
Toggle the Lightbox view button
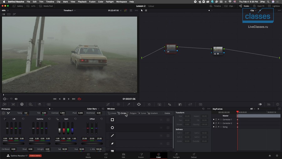tap(274, 6)
